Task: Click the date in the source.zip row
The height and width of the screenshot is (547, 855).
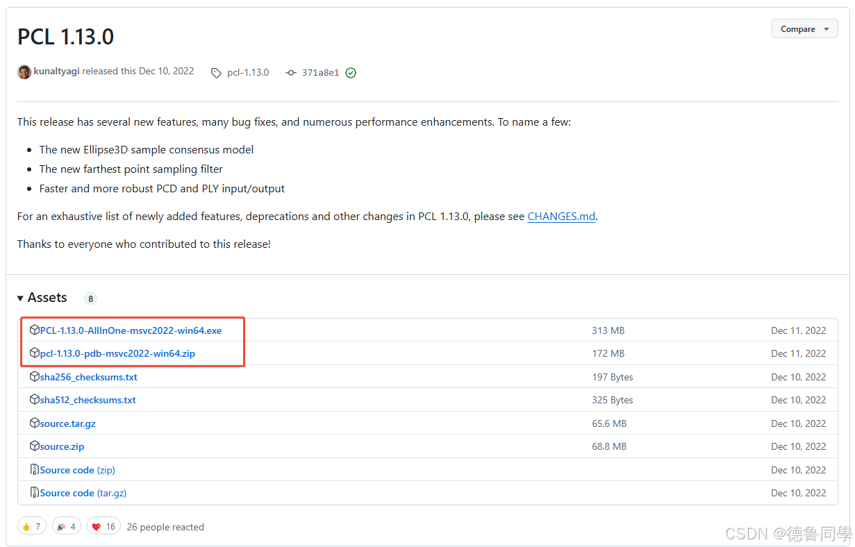Action: 799,446
